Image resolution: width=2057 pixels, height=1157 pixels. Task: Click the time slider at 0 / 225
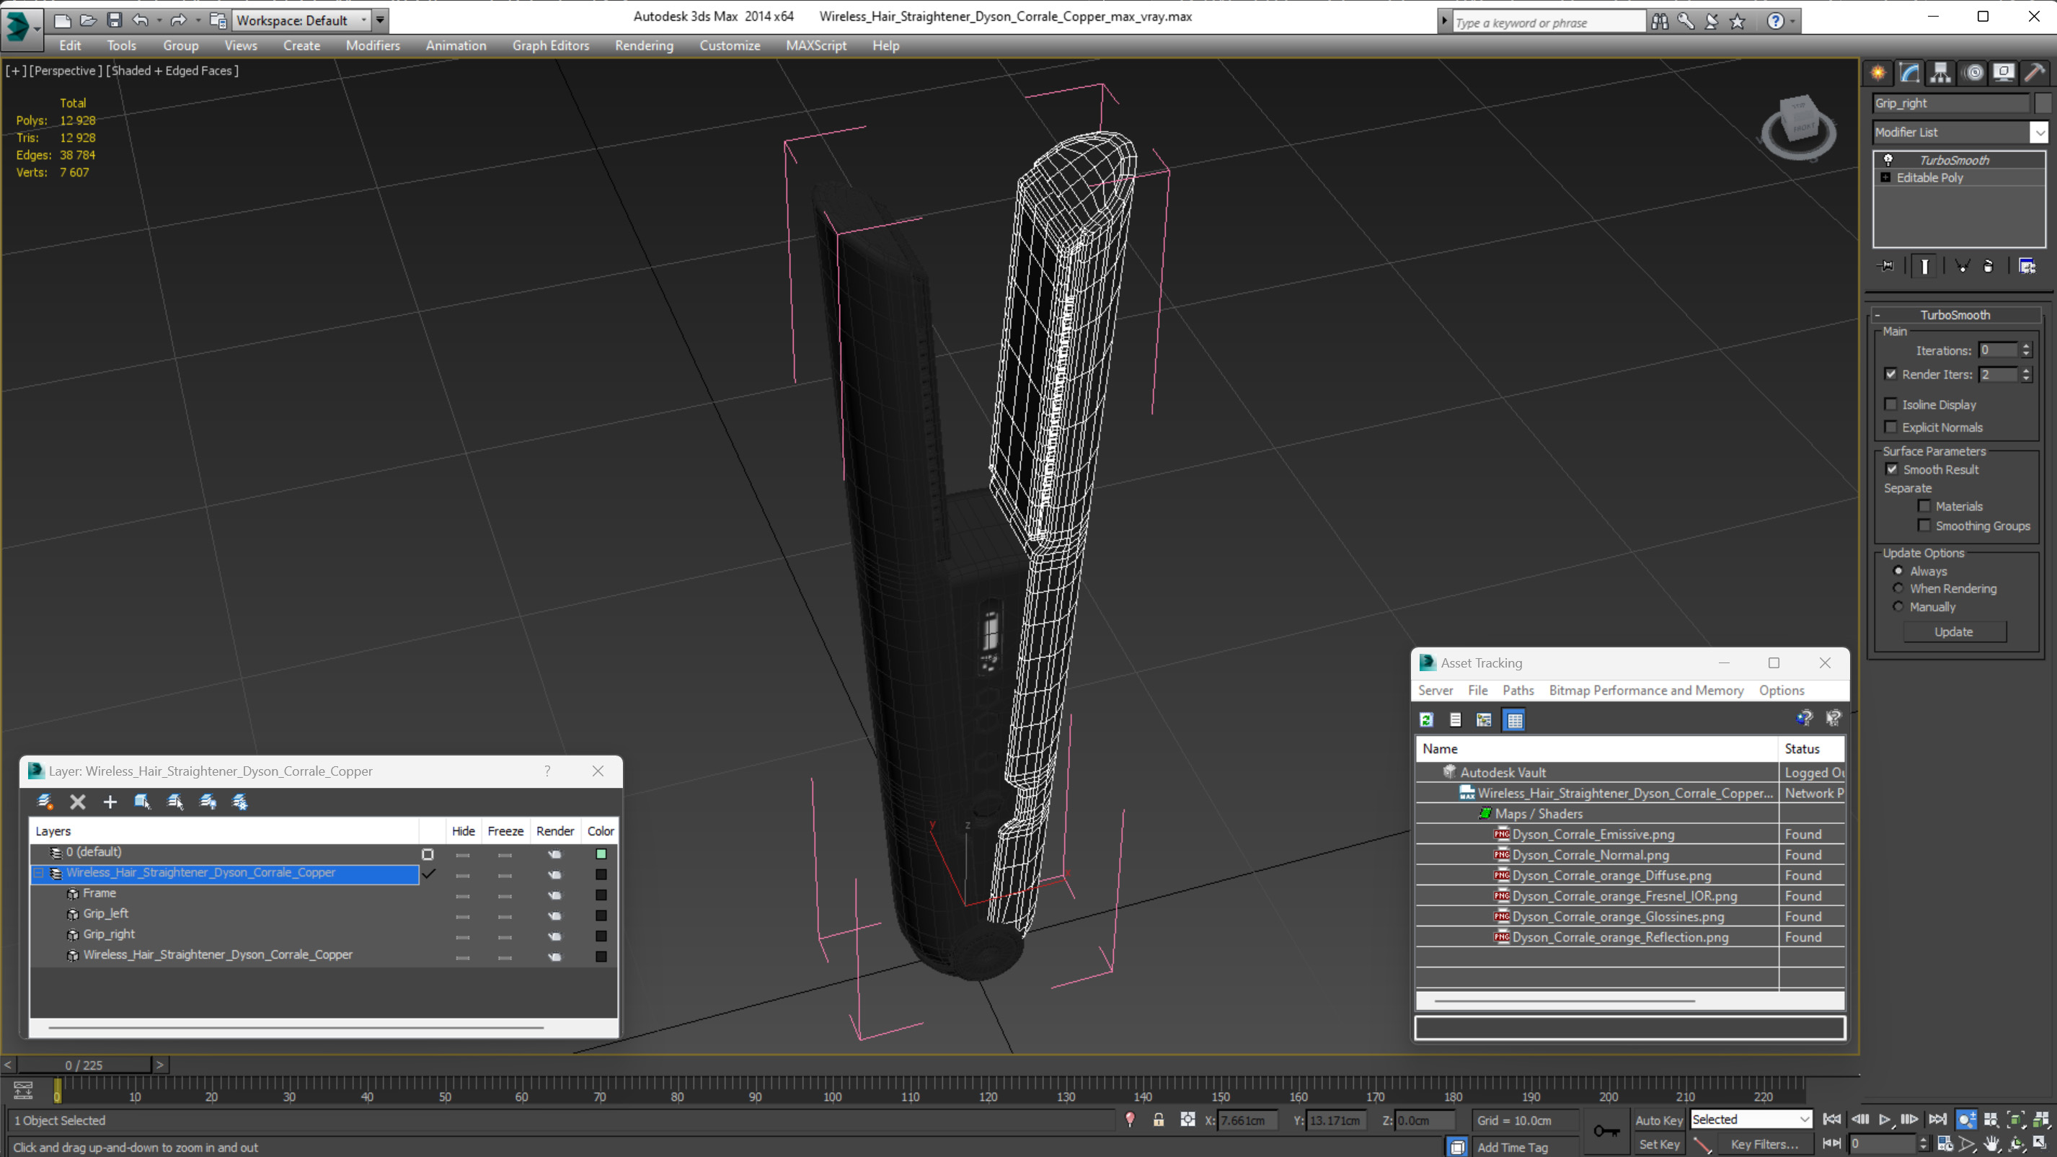pos(84,1065)
